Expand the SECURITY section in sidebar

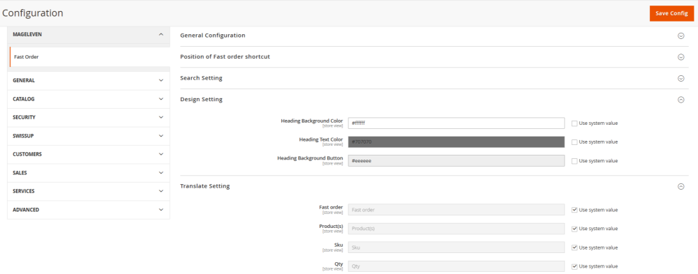89,117
